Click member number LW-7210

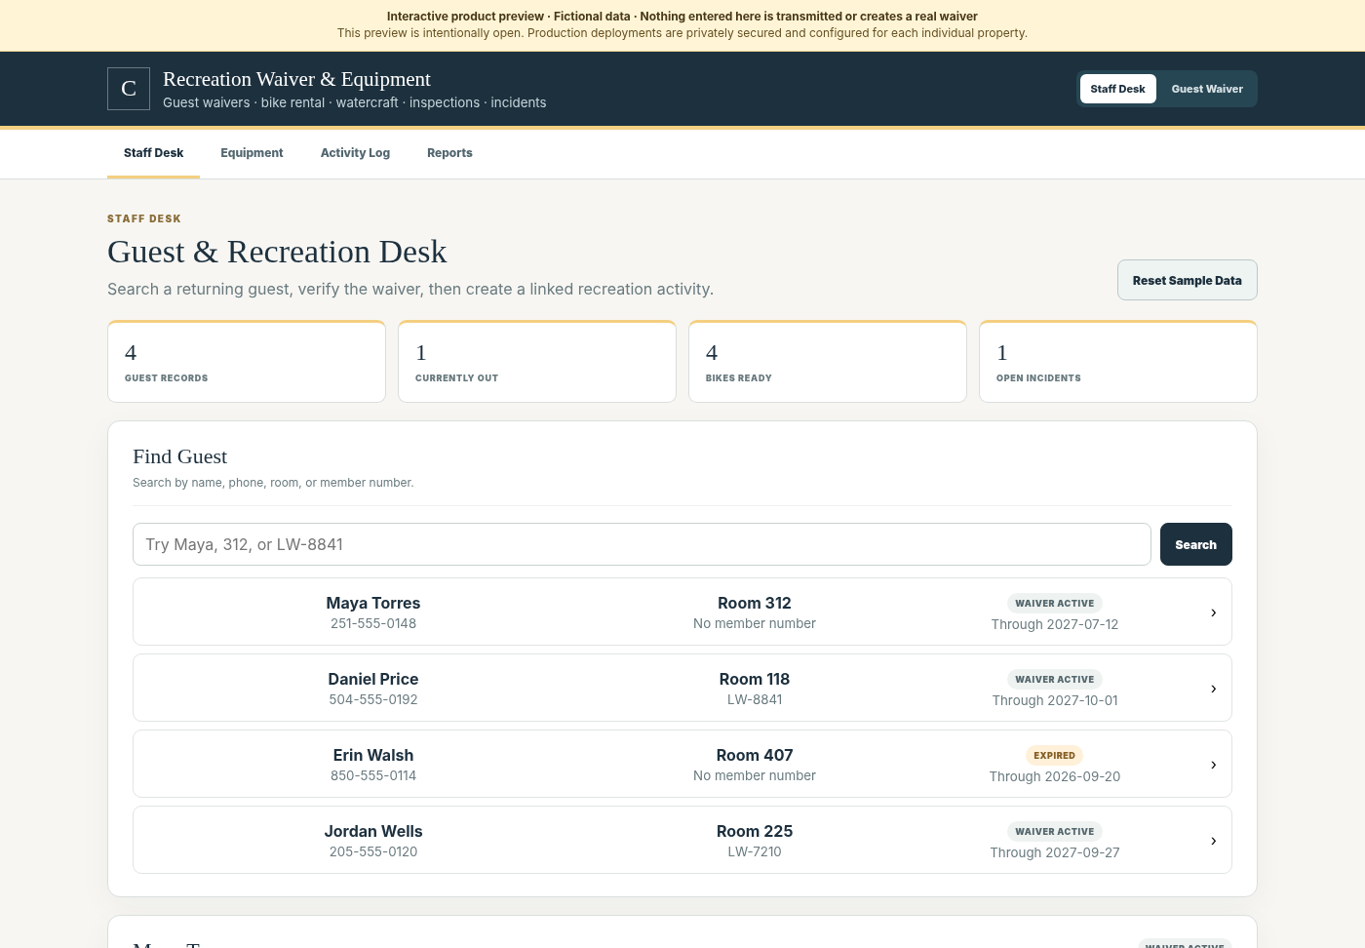coord(755,851)
